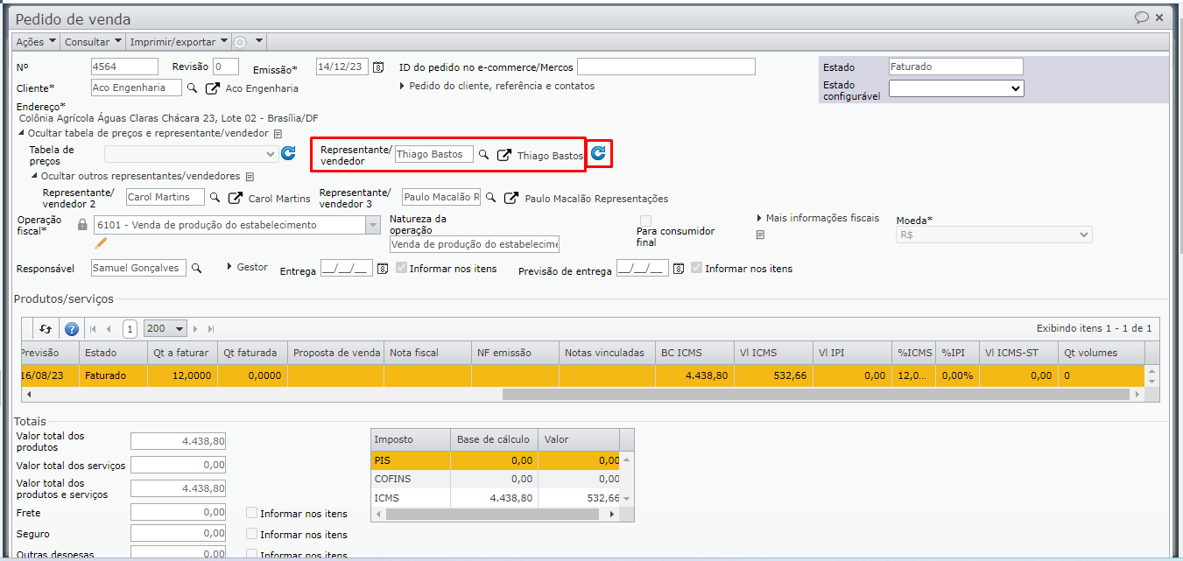Refresh the Representante/vendedor field
1183x561 pixels.
coord(598,153)
